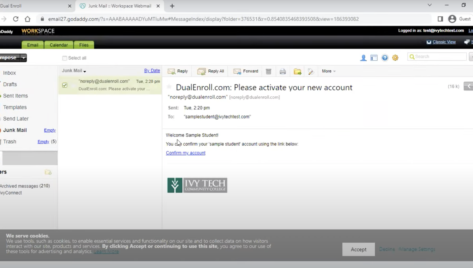Click the trash delete icon in toolbar
Image resolution: width=473 pixels, height=268 pixels.
(x=268, y=71)
